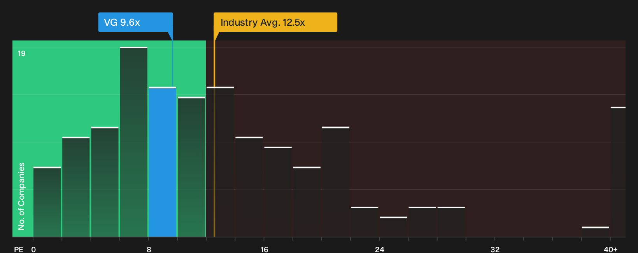
Task: Click the 40+ overflow bar at far right
Action: [x=618, y=172]
